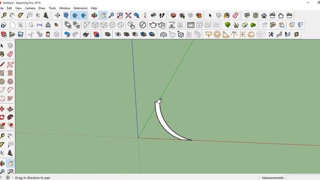The width and height of the screenshot is (320, 180).
Task: Select the Offset tool
Action: coord(10,125)
